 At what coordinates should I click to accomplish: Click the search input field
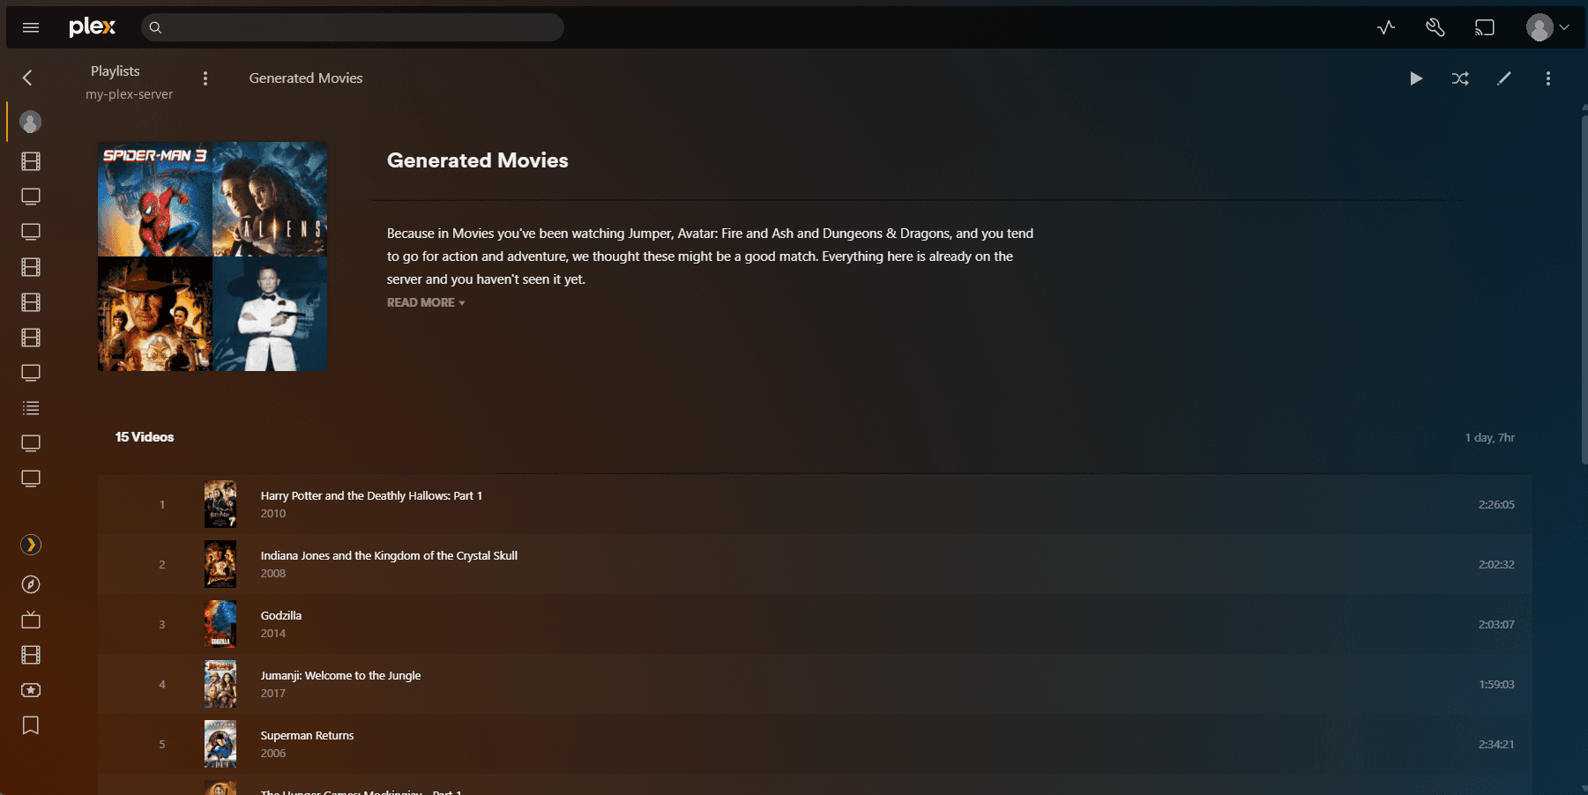[x=353, y=27]
